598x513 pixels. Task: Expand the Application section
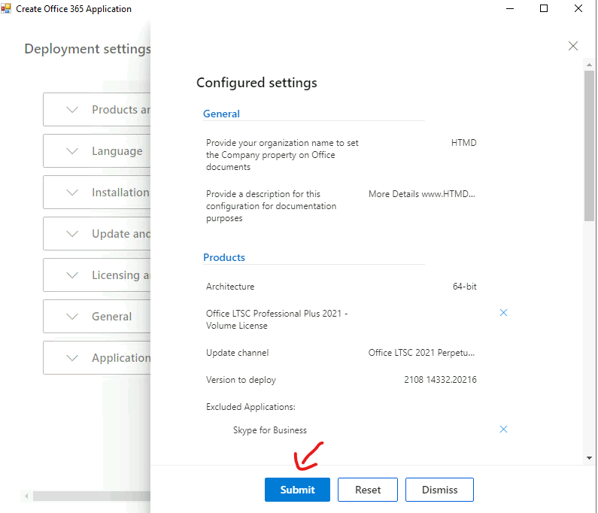click(x=97, y=358)
